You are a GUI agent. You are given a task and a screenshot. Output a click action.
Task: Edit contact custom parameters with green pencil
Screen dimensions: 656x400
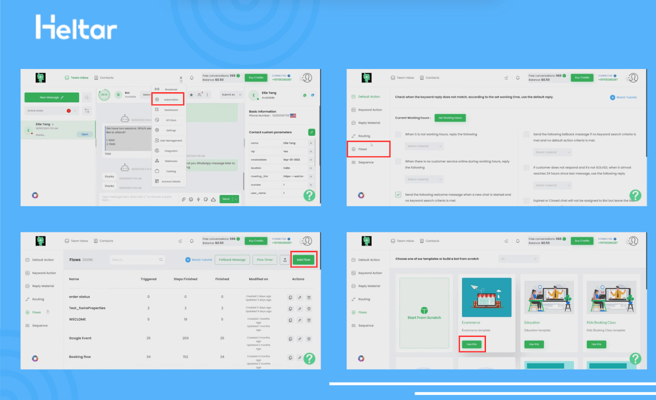[x=312, y=132]
